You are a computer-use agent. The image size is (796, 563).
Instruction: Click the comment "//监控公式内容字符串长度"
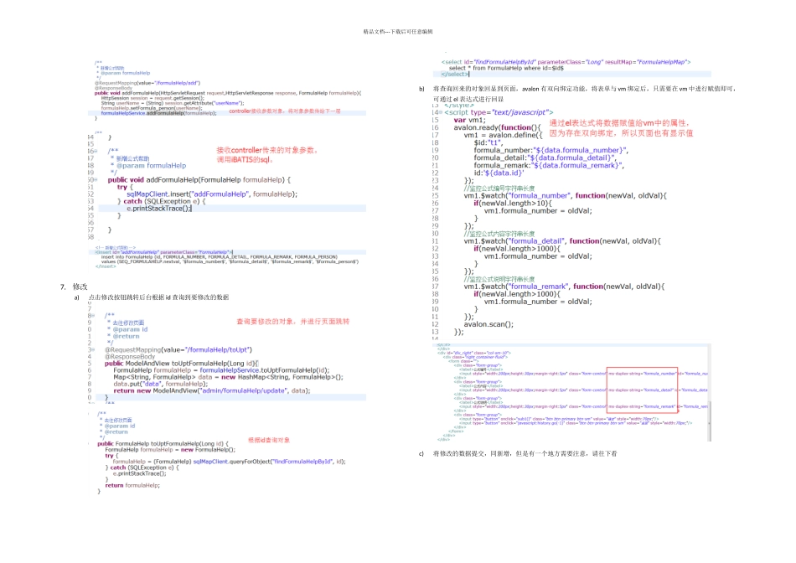(x=499, y=234)
